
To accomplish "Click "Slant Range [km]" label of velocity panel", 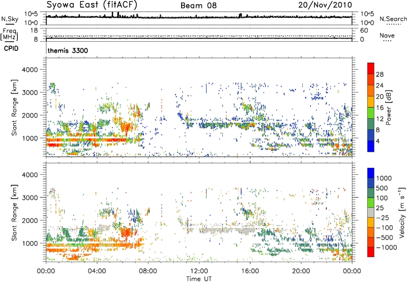I will [x=14, y=213].
